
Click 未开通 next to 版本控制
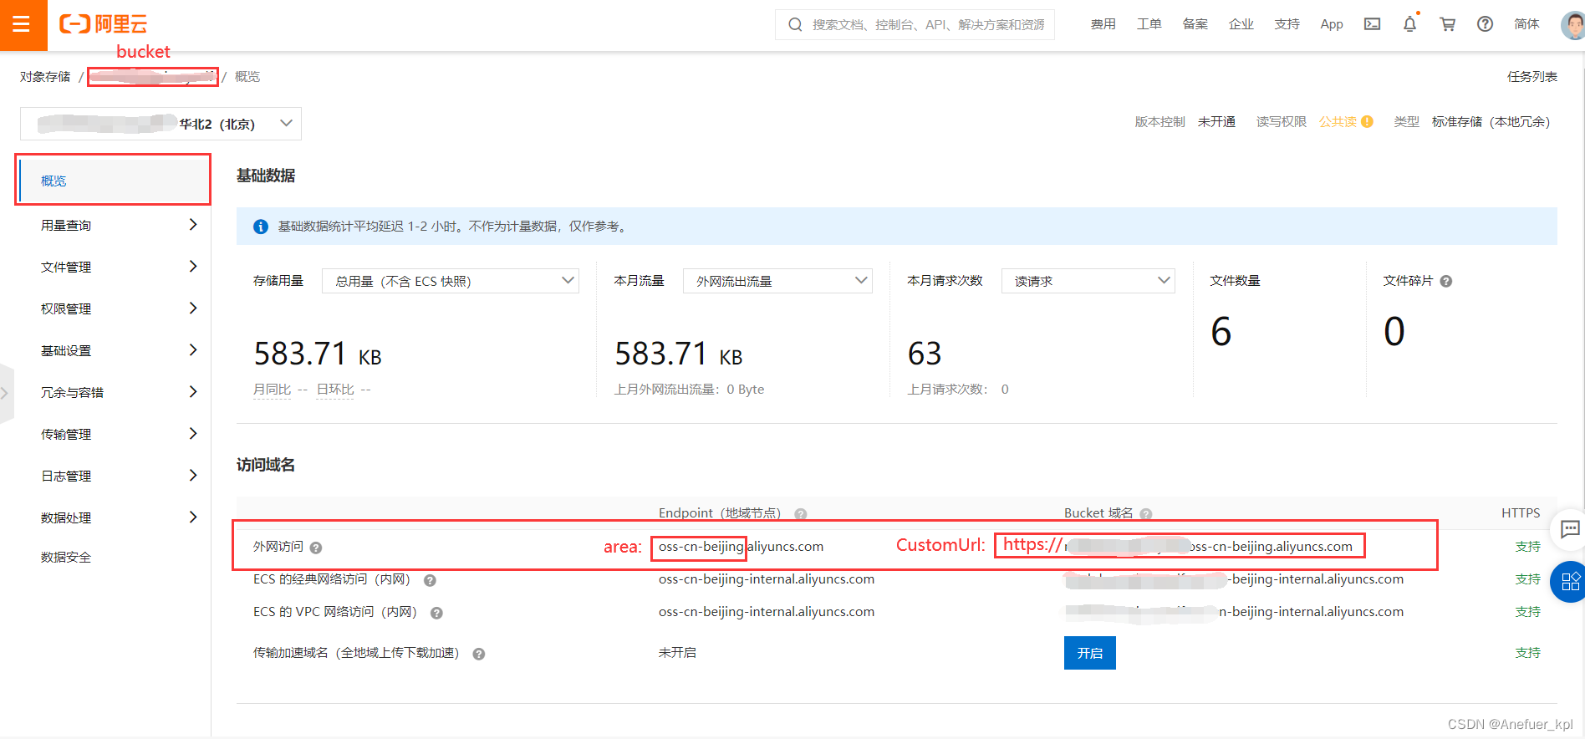(x=1216, y=122)
